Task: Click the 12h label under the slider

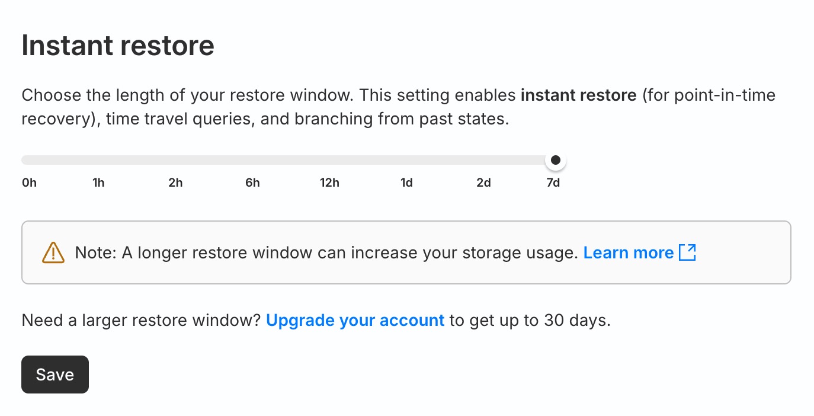Action: click(x=329, y=183)
